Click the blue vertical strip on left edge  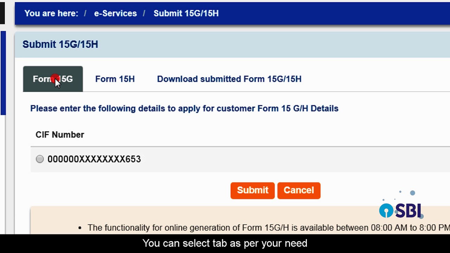point(3,73)
